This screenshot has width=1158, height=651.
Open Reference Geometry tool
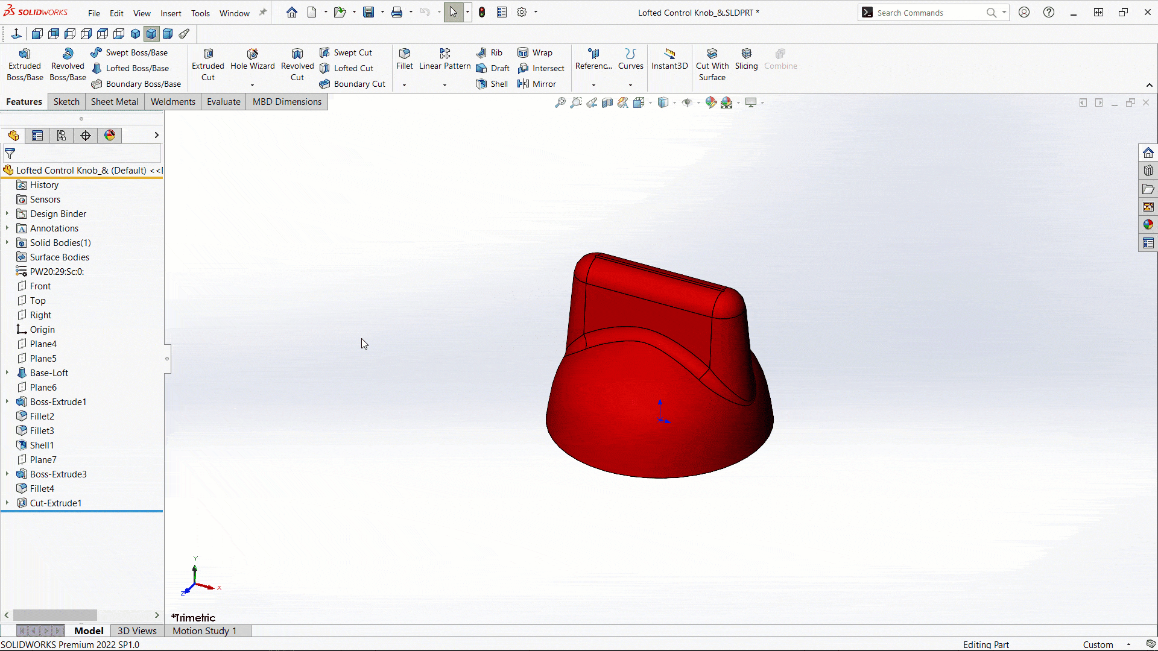click(593, 59)
